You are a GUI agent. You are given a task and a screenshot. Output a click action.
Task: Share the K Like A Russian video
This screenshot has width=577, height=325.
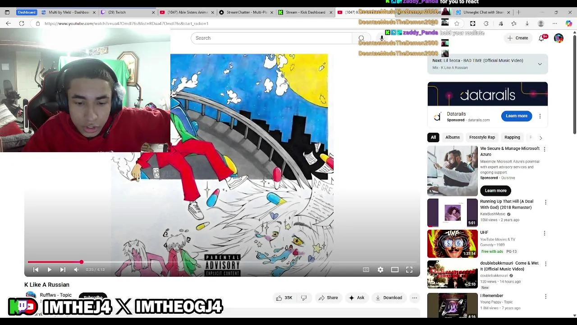(328, 297)
